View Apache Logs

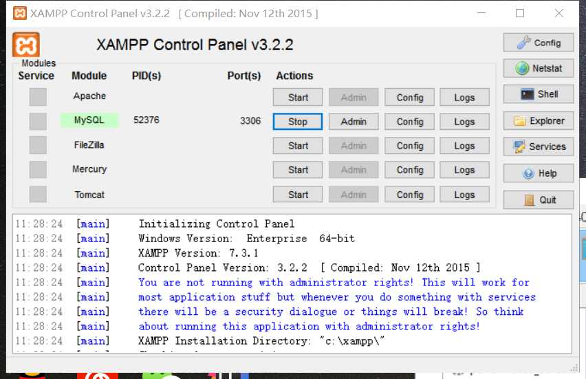[x=464, y=98]
